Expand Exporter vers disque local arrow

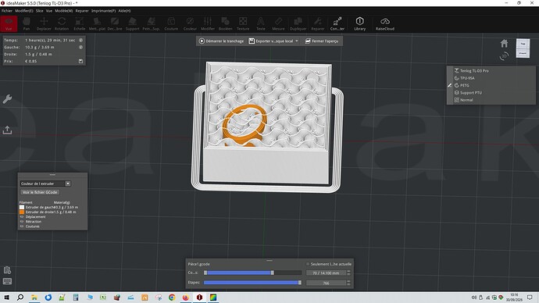click(297, 41)
